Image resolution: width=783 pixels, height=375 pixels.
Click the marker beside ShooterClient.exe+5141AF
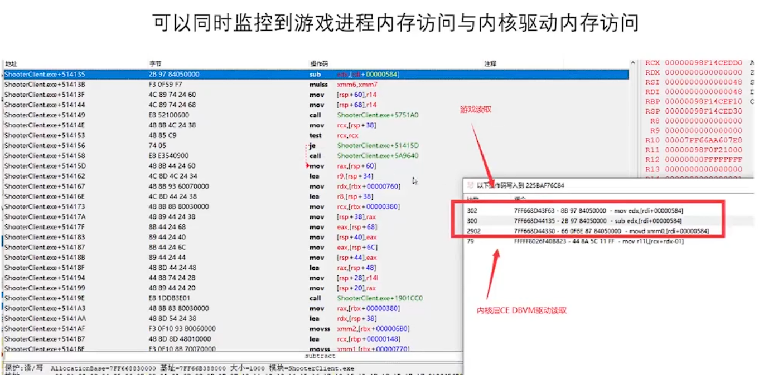click(2, 329)
